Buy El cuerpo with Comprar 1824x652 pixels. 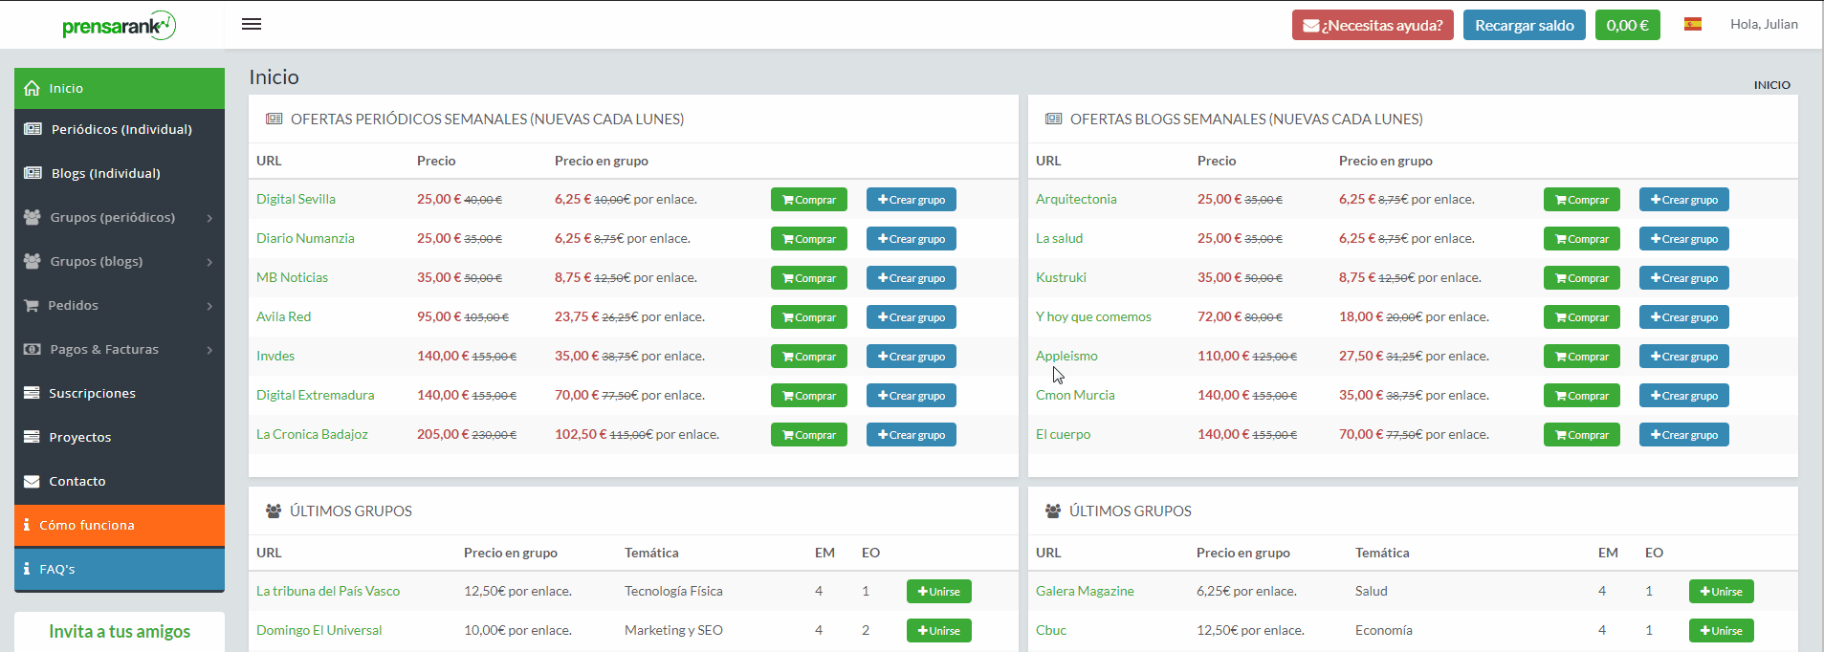point(1582,435)
